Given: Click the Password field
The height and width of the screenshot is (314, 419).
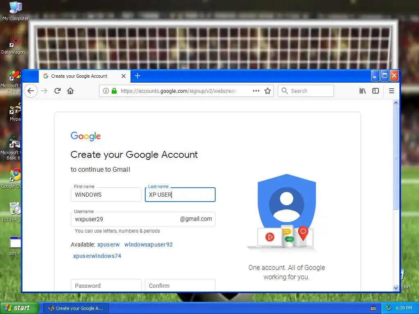Looking at the screenshot, I should (106, 286).
